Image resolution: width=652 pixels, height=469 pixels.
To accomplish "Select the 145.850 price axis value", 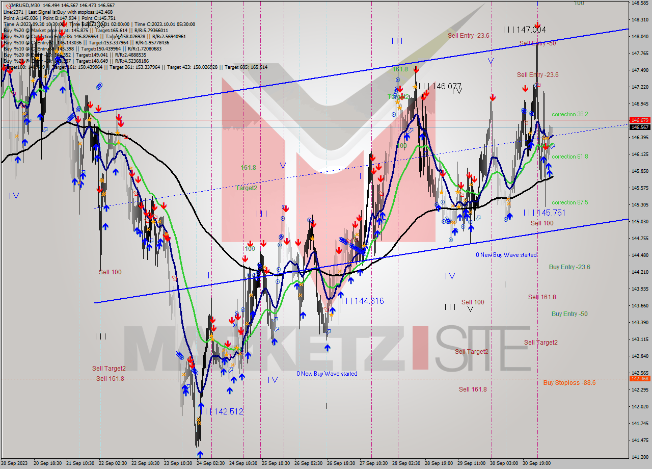I will pyautogui.click(x=640, y=171).
